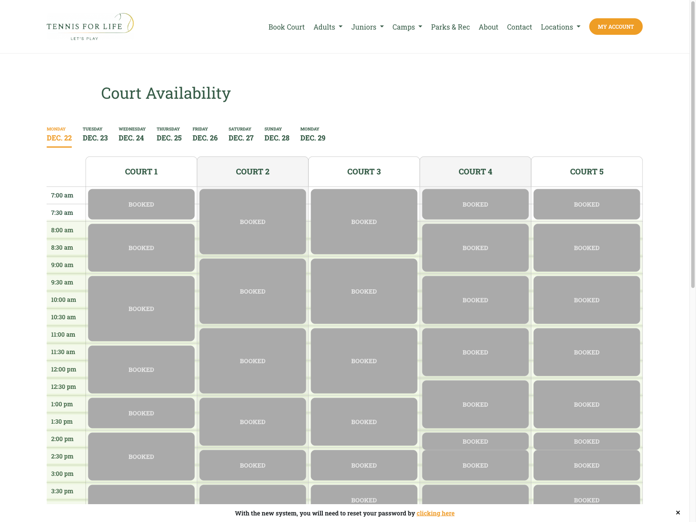Open the Book Court page

tap(286, 27)
